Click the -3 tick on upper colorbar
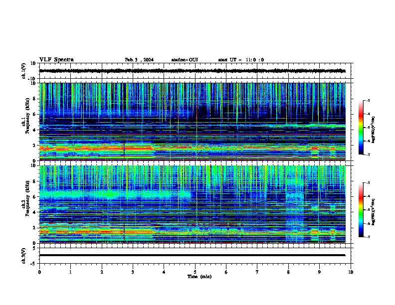The width and height of the screenshot is (395, 305). [x=368, y=101]
